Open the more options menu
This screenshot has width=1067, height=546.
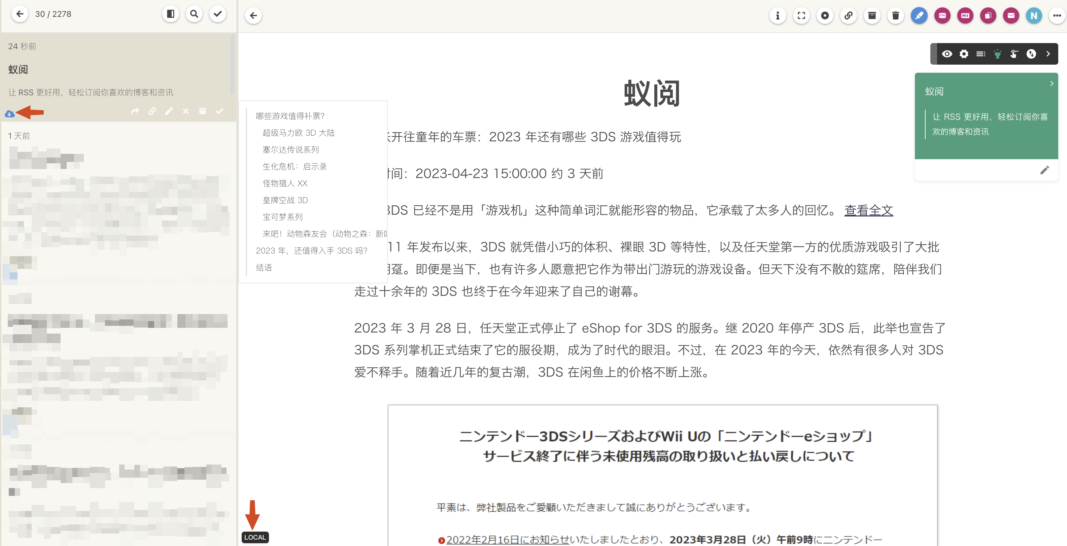pos(1057,15)
